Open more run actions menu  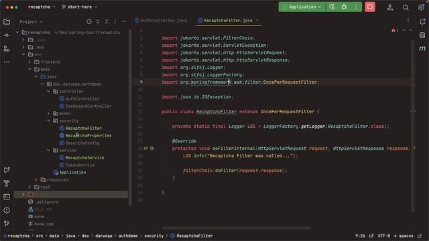[356, 7]
